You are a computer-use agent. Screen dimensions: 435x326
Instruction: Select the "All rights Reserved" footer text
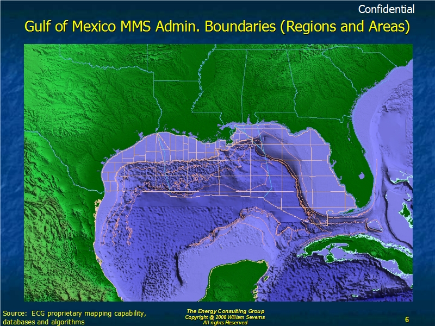[x=225, y=323]
